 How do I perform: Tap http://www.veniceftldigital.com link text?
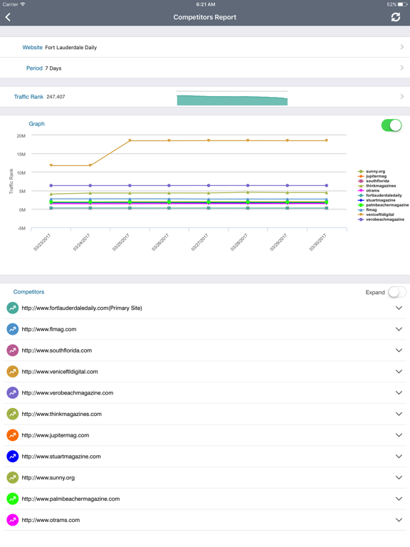(x=60, y=372)
